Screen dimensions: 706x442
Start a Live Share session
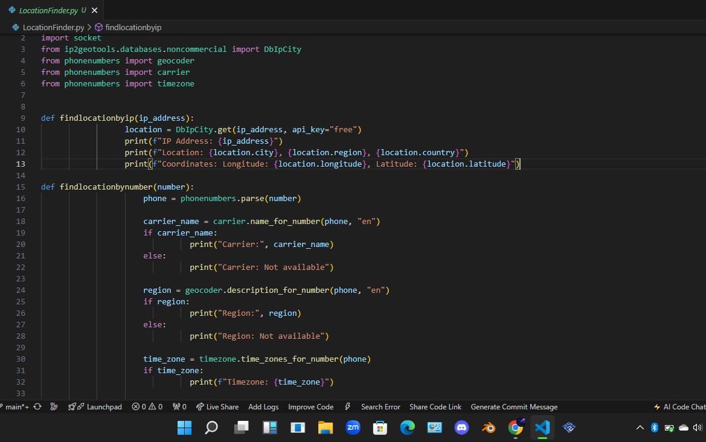[x=217, y=407]
